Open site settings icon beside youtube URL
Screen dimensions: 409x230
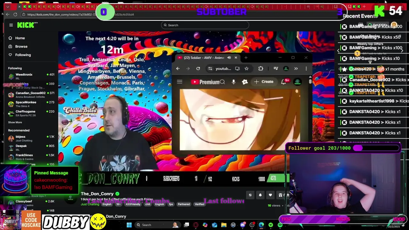coord(210,68)
